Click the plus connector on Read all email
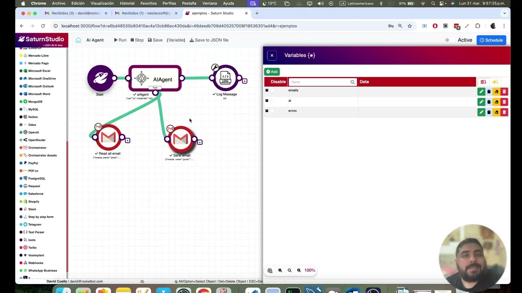 pos(128,140)
